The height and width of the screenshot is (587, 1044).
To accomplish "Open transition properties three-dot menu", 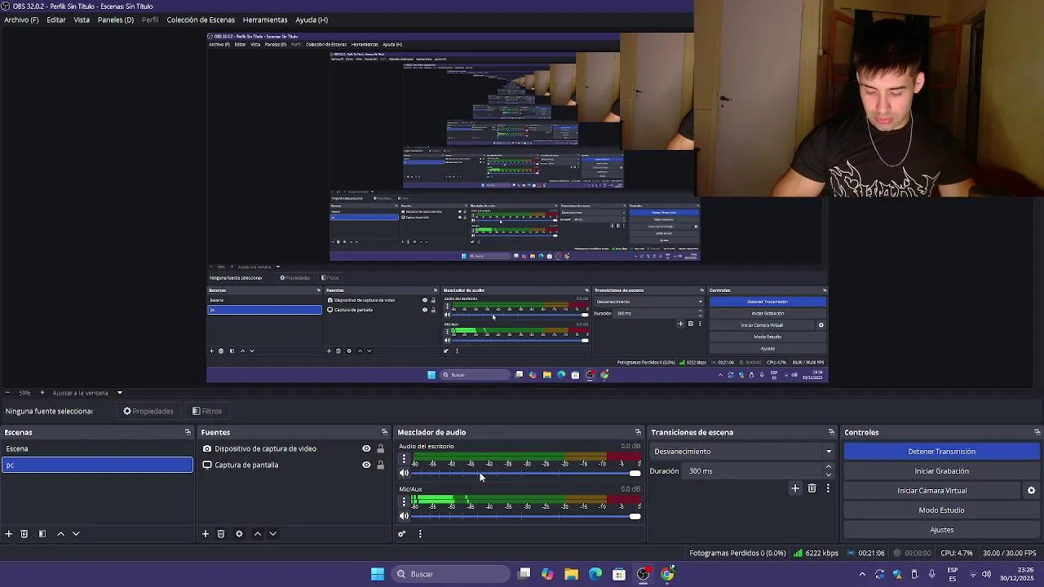I will [829, 488].
